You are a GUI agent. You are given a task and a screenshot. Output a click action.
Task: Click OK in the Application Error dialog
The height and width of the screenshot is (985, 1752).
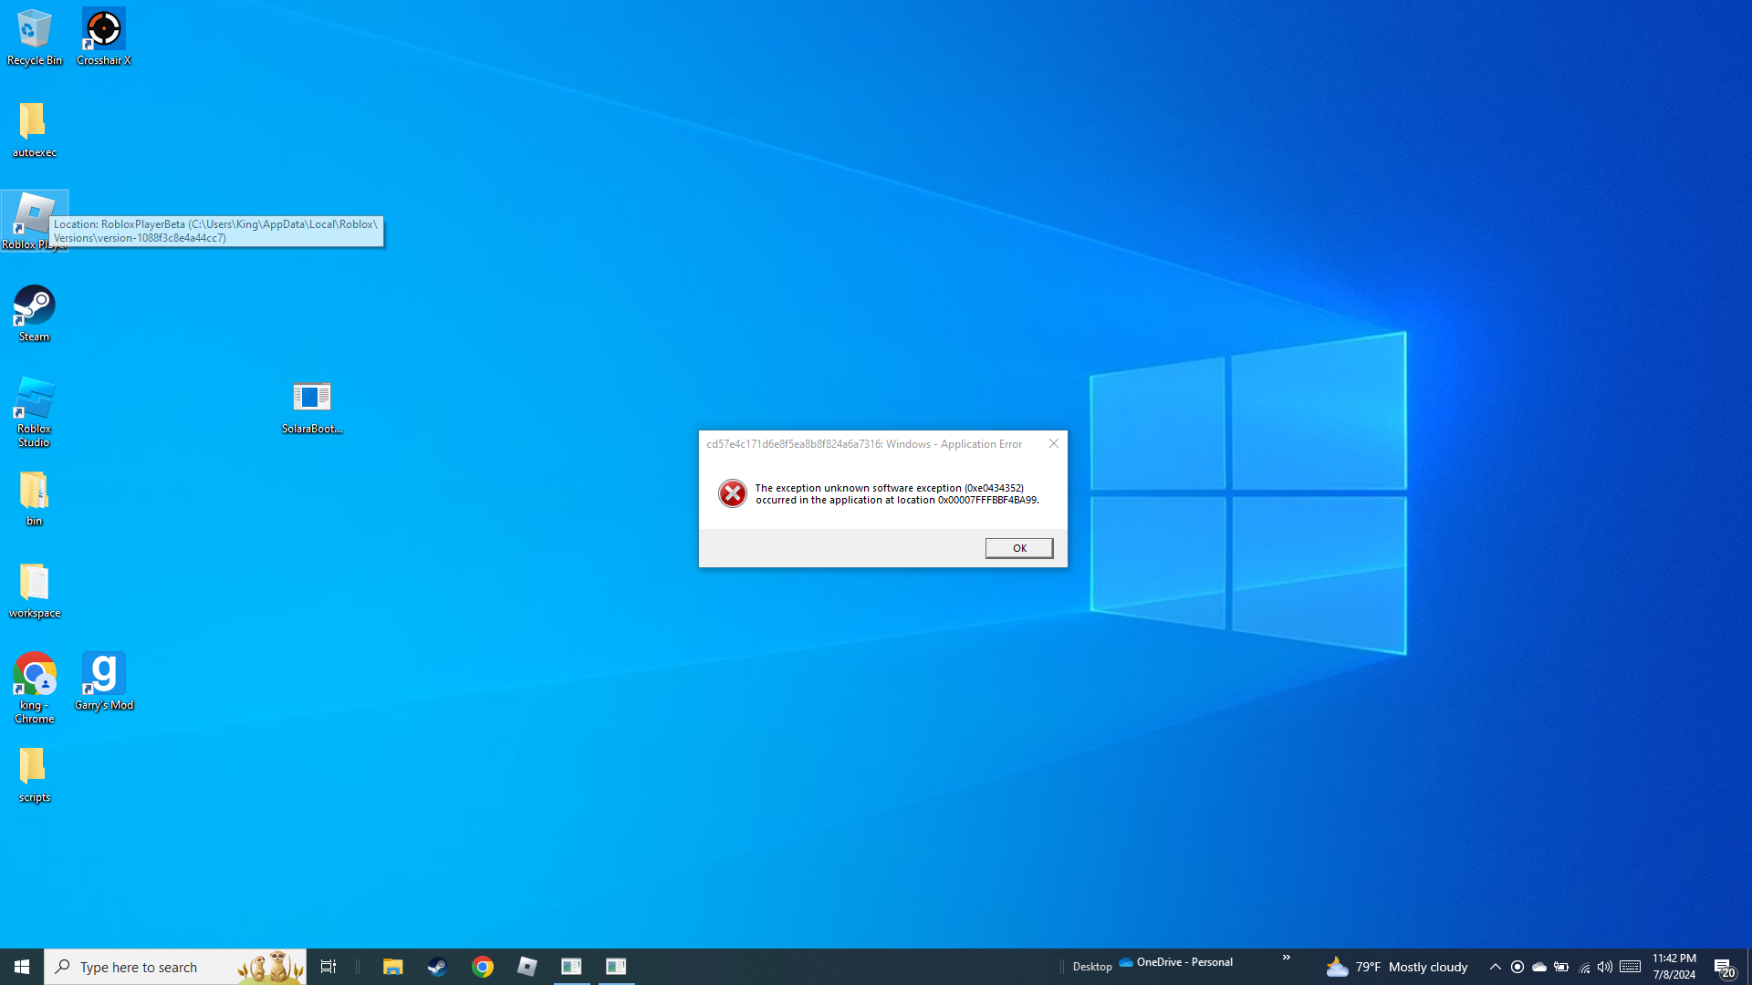(1018, 548)
